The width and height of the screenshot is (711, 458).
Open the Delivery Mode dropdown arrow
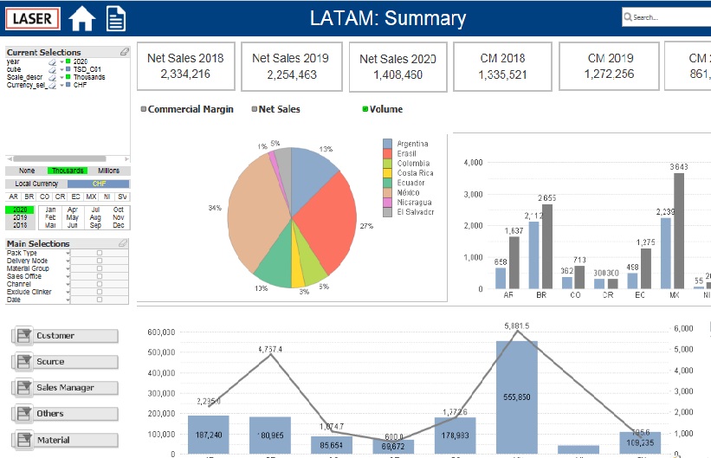68,261
